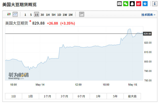Select the 1 minute interval
Image resolution: width=160 pixels, height=103 pixels.
[25, 15]
